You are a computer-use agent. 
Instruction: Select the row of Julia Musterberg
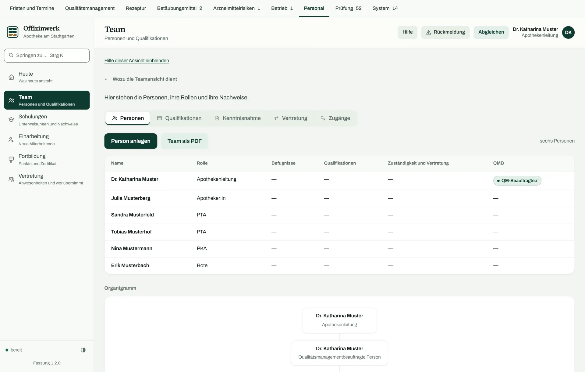tap(339, 198)
